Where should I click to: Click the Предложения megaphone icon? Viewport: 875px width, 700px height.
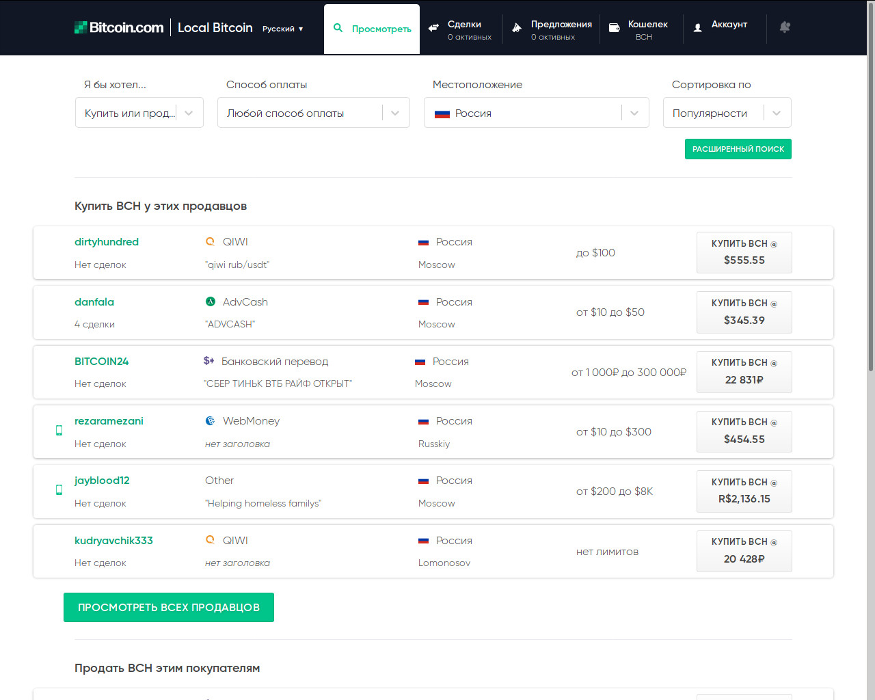[x=517, y=28]
